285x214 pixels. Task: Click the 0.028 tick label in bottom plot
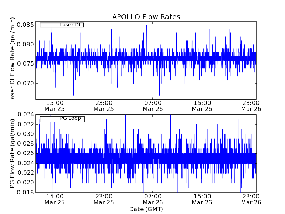[x=26, y=144]
